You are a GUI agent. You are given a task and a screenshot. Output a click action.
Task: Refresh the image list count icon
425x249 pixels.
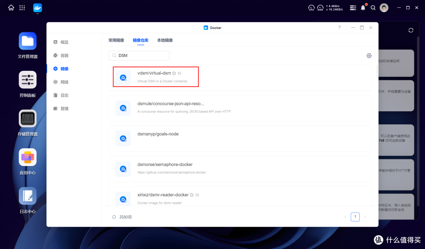pyautogui.click(x=114, y=217)
